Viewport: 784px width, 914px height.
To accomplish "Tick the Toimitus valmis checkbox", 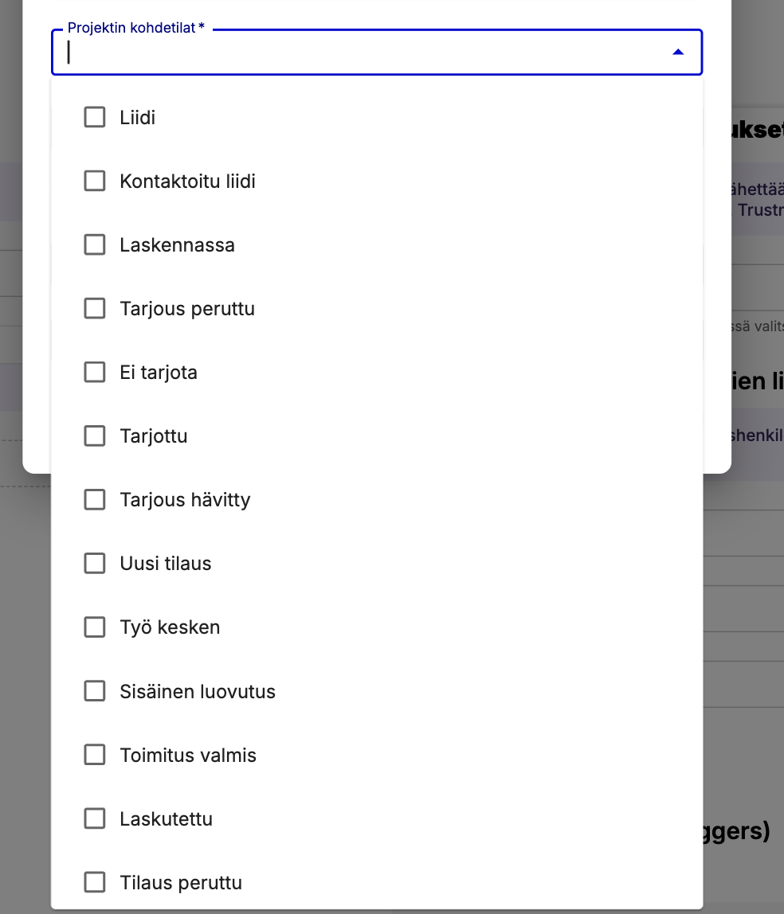I will click(95, 755).
